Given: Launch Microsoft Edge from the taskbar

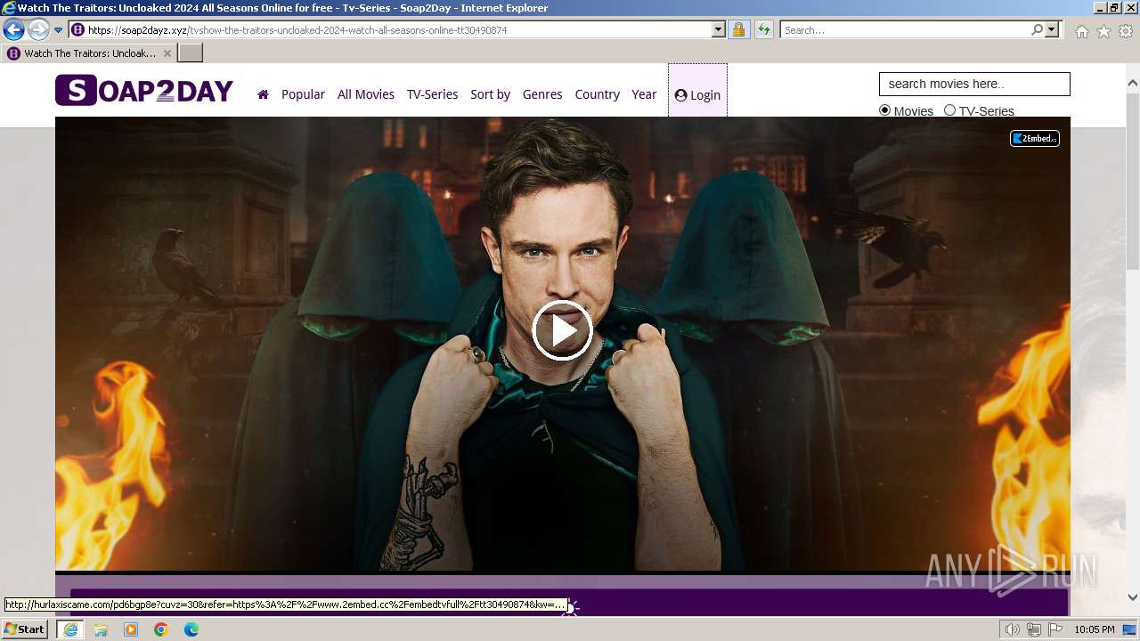Looking at the screenshot, I should pos(191,629).
